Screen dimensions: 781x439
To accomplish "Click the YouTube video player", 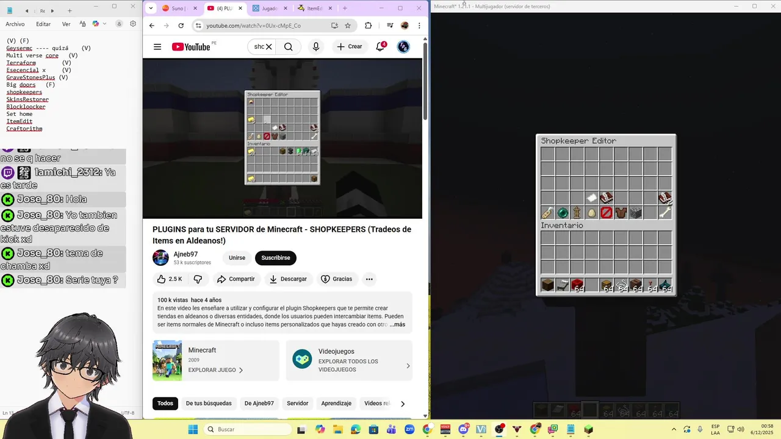I will tap(282, 138).
